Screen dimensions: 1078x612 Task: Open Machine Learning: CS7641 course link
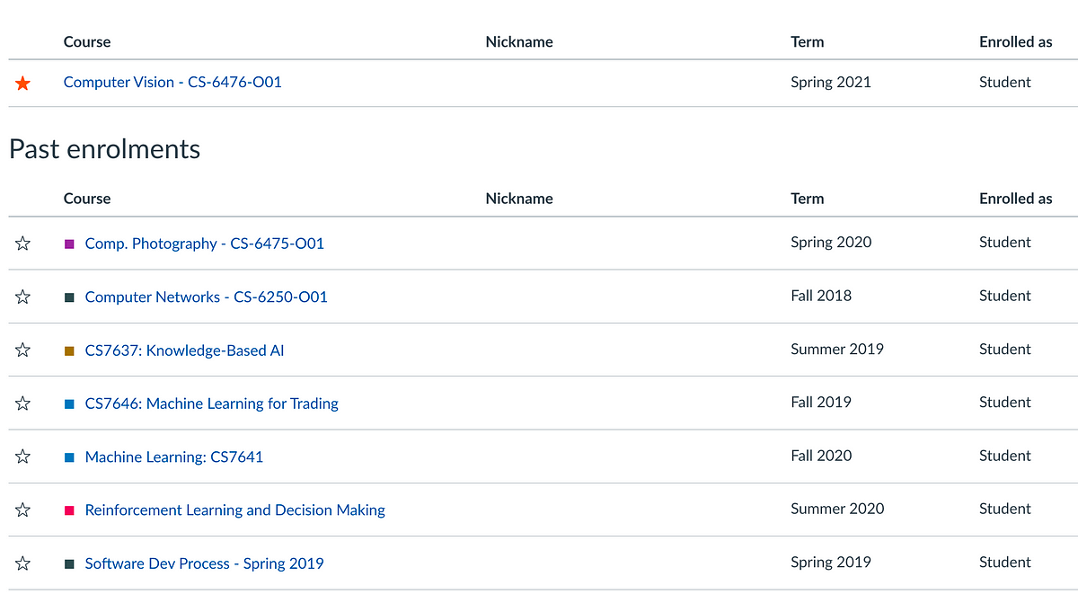point(173,457)
